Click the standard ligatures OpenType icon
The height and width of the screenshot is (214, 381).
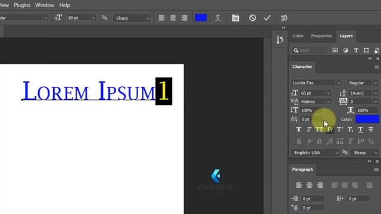pos(299,141)
